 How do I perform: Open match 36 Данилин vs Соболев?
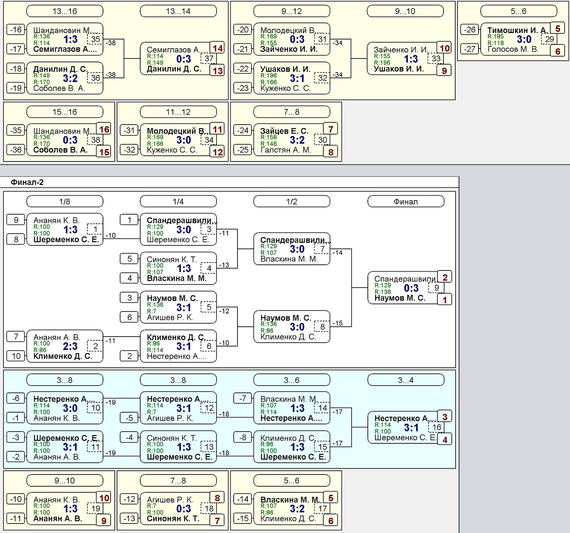tap(65, 78)
